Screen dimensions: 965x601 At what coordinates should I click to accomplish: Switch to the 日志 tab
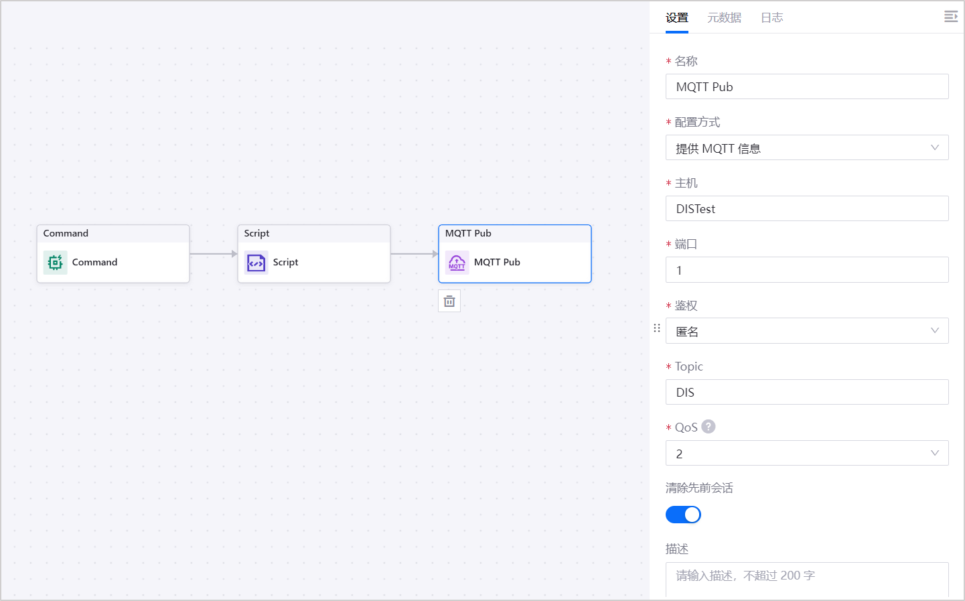[771, 18]
